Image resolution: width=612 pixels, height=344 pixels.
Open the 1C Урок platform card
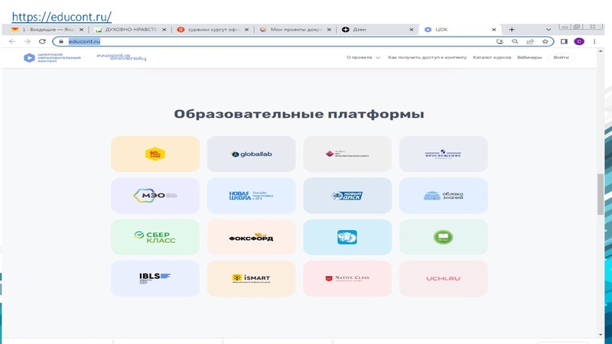click(x=155, y=154)
